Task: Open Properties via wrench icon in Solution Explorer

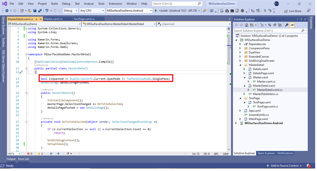Action: tap(286, 25)
